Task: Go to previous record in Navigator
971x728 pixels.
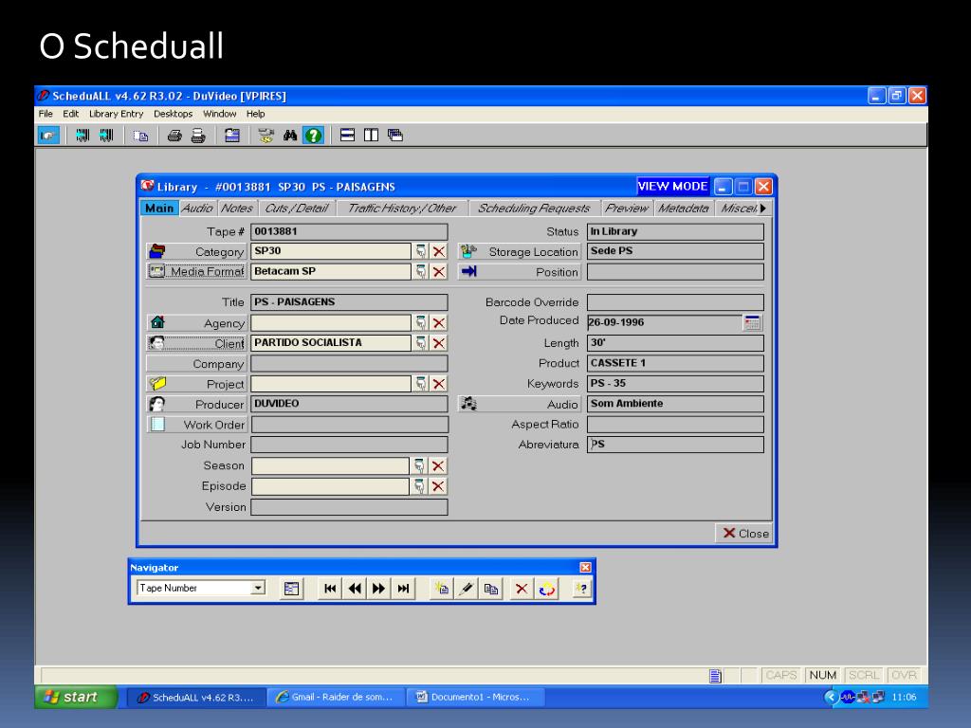Action: 355,589
